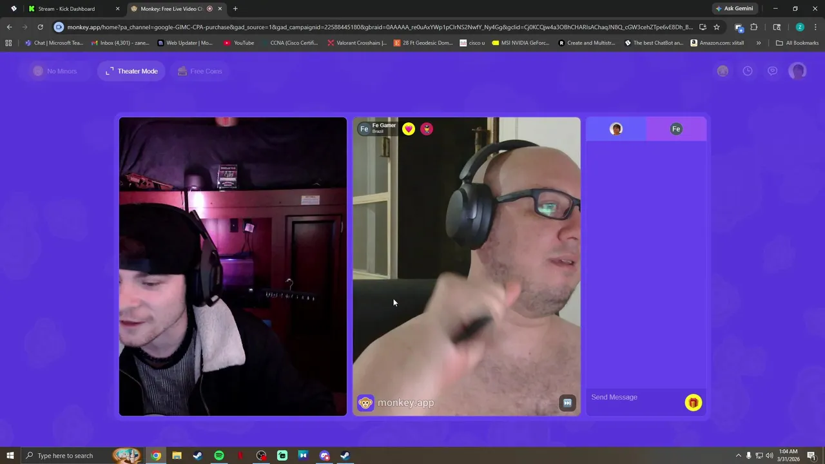825x464 pixels.
Task: Open the Amazon.com: xlitall bookmark
Action: 717,43
